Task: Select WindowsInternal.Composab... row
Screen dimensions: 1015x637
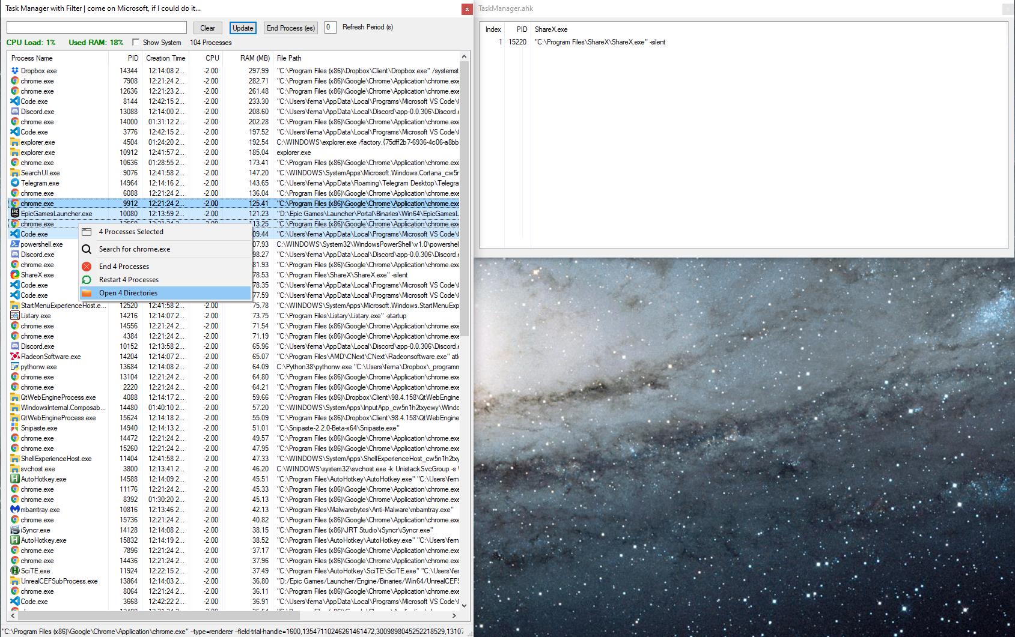Action: pyautogui.click(x=234, y=408)
